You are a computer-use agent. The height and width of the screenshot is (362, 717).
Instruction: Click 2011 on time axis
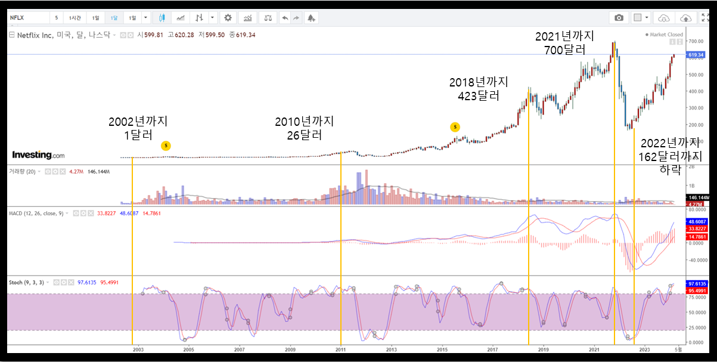(340, 349)
